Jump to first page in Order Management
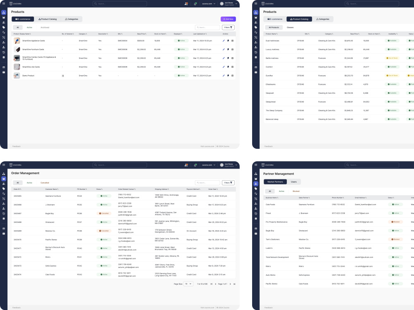The image size is (414, 310). click(212, 284)
